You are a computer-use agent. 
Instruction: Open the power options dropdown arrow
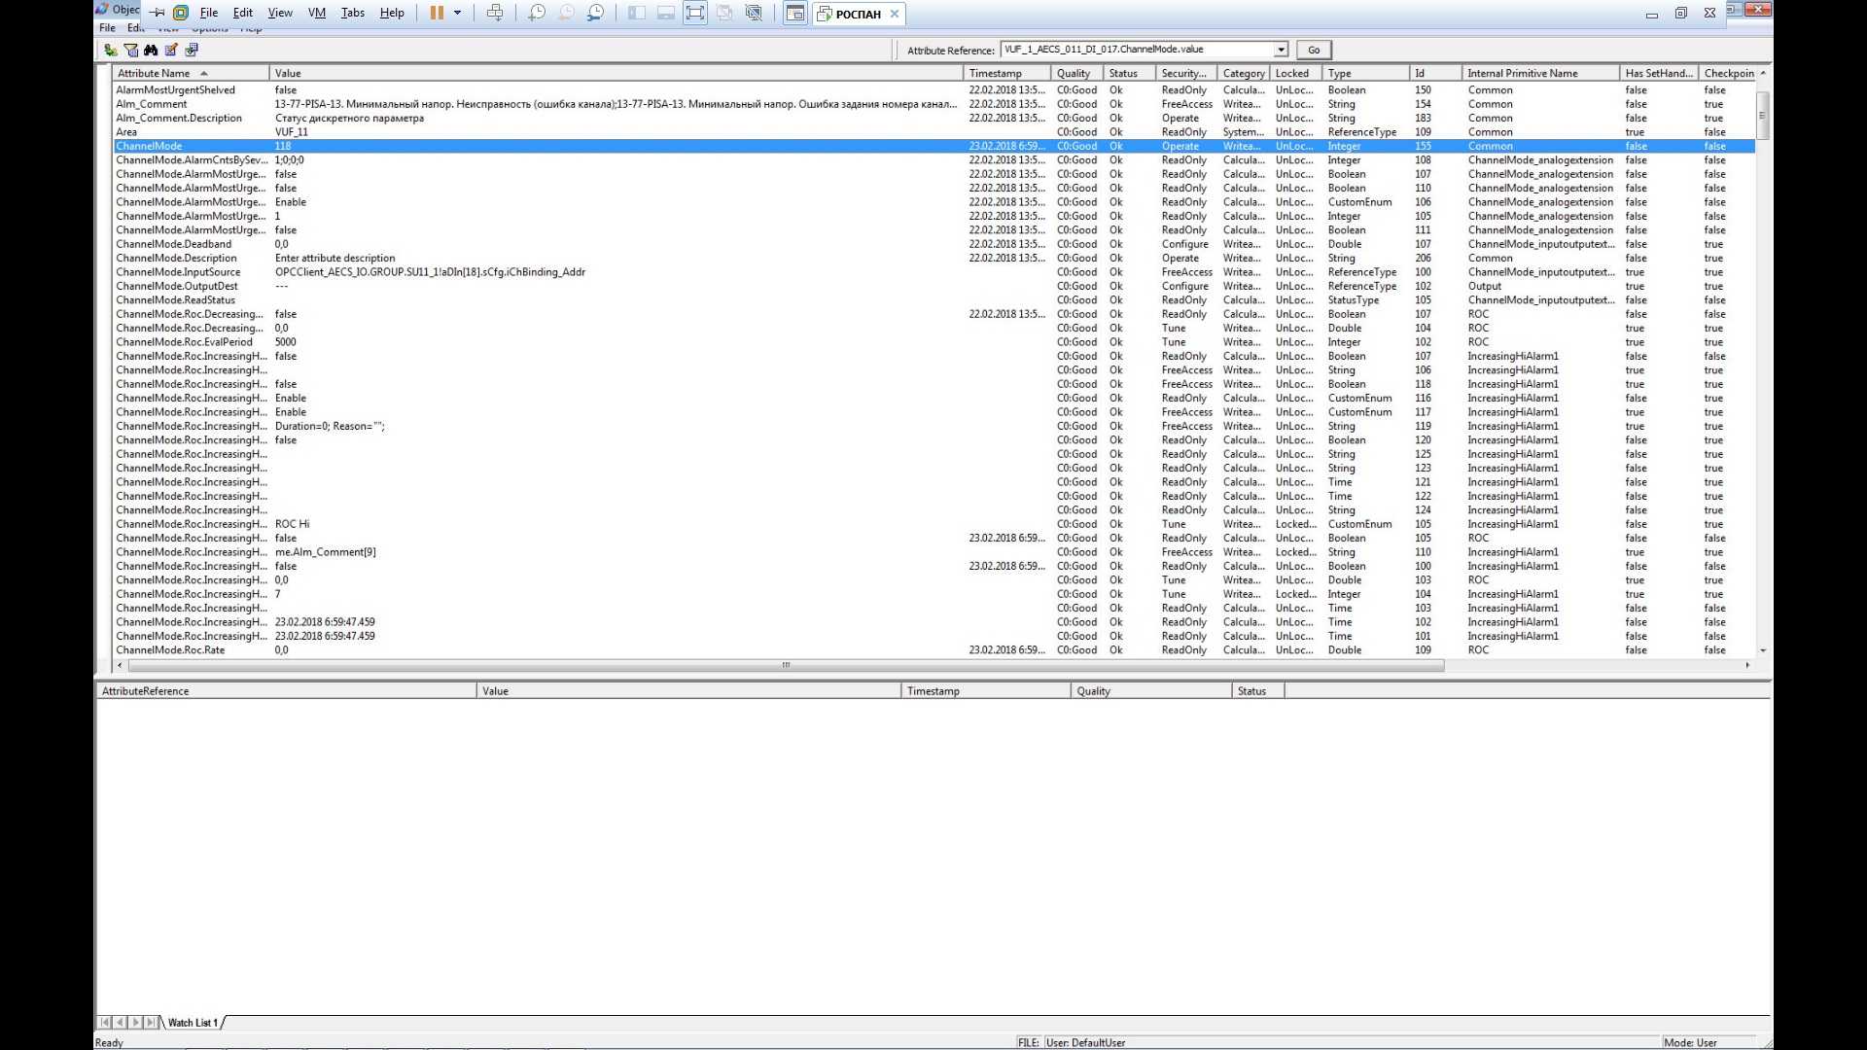click(x=457, y=13)
